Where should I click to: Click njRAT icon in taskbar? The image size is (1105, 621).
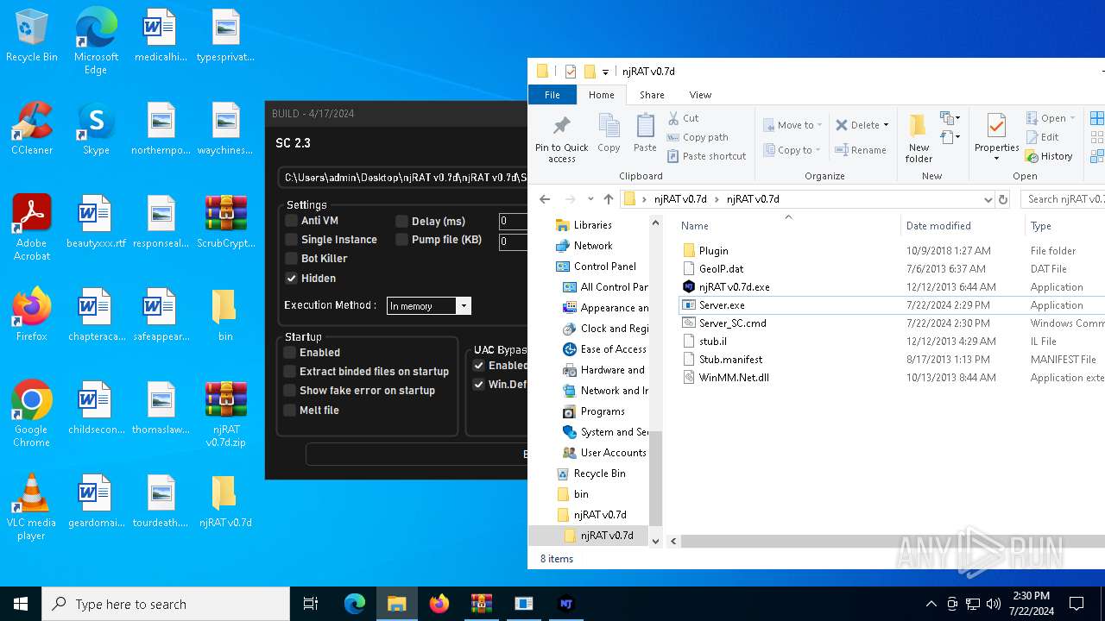pyautogui.click(x=566, y=604)
